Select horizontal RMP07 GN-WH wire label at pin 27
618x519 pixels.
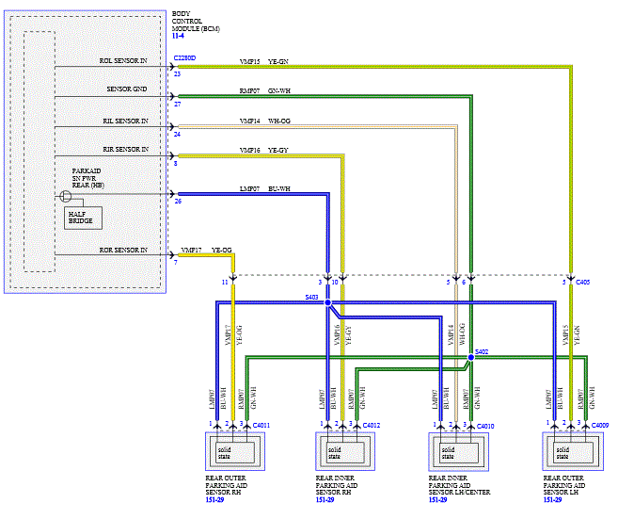click(265, 91)
